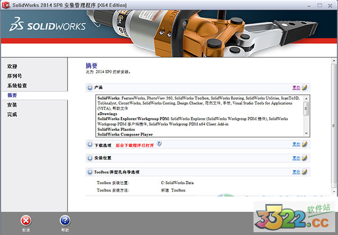Click the main page scroll down arrow

coord(334,192)
